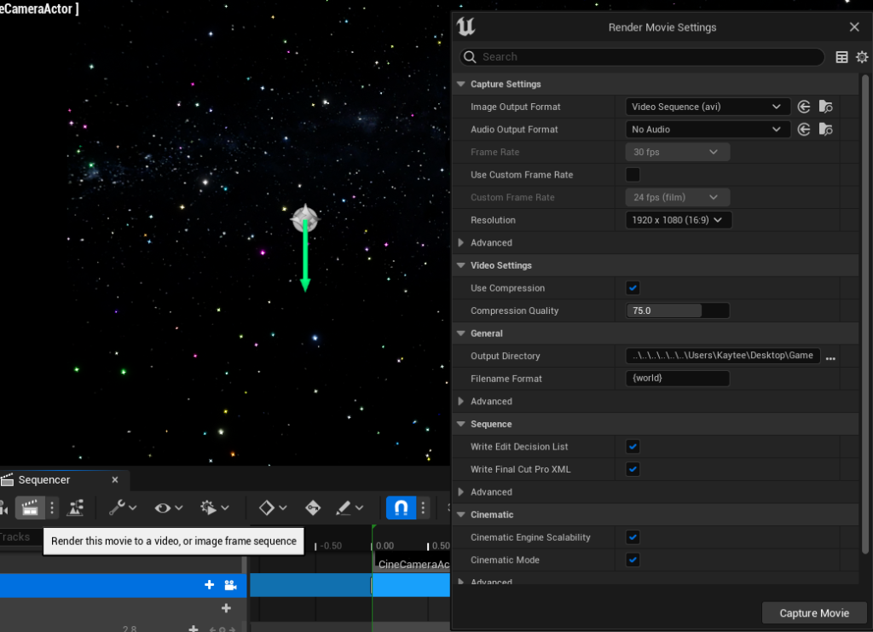The image size is (873, 632).
Task: Toggle the blue magnet snapping icon
Action: click(x=401, y=508)
